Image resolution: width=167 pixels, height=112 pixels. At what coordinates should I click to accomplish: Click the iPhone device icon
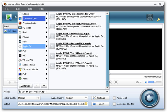tap(20, 37)
